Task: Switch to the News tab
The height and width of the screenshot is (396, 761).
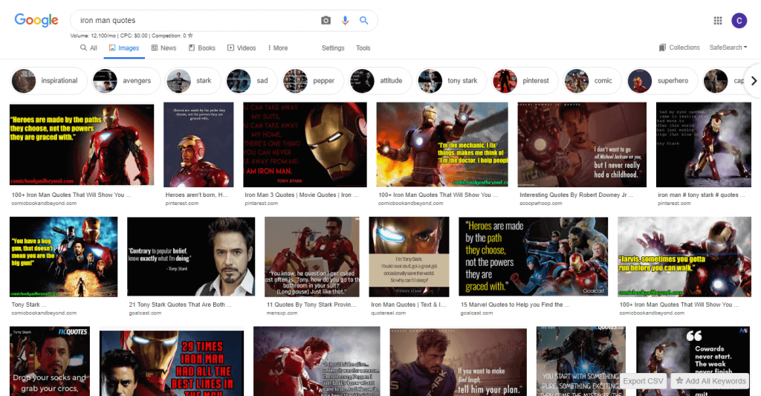Action: tap(164, 48)
